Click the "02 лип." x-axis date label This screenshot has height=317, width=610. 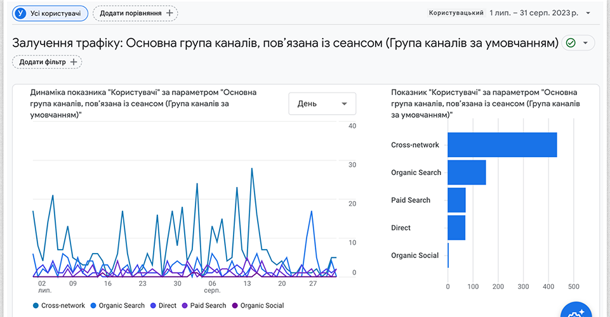(44, 287)
